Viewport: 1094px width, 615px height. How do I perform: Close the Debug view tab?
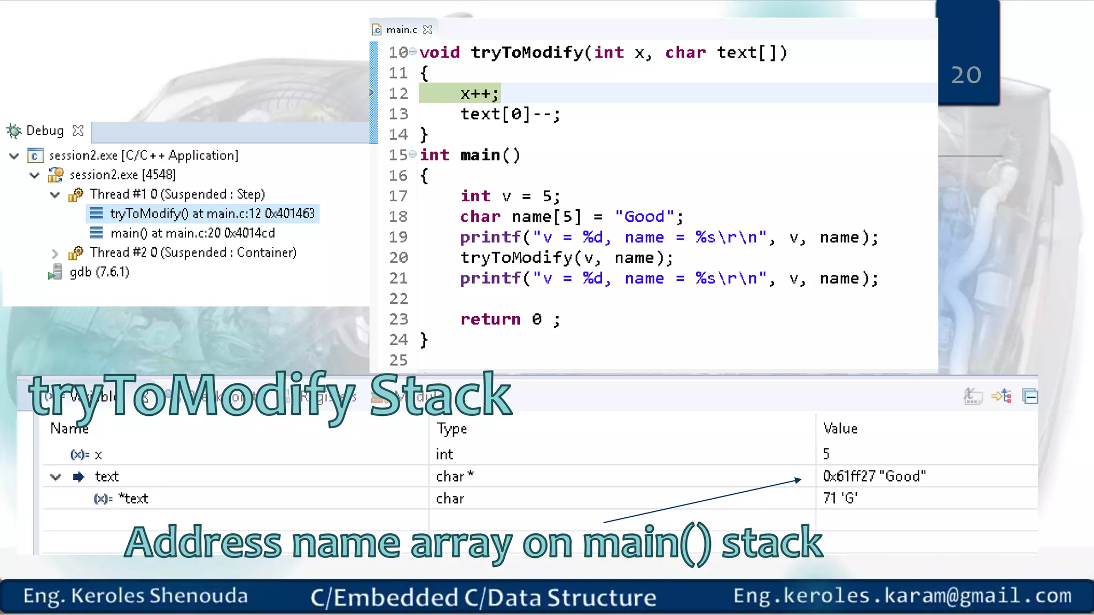click(78, 131)
